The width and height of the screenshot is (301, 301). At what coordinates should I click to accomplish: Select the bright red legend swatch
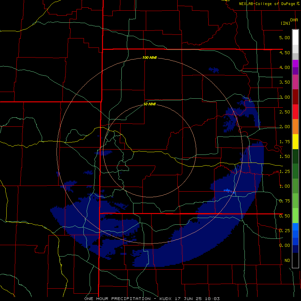tap(295, 112)
